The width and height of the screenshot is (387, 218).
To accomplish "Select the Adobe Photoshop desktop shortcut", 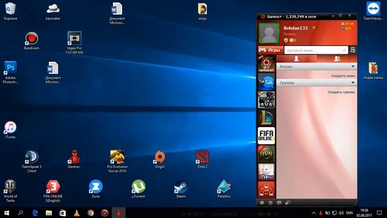I will [10, 72].
